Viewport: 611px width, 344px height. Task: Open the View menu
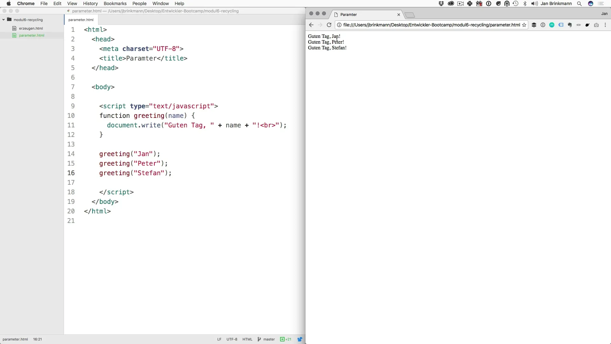pos(72,4)
